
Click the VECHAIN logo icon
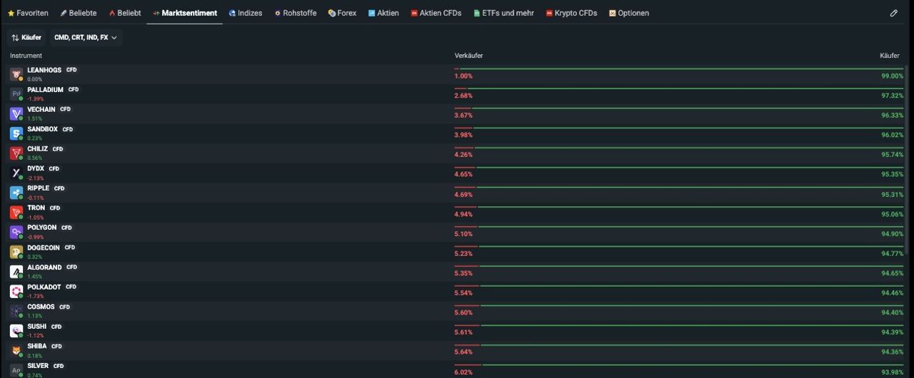(16, 113)
